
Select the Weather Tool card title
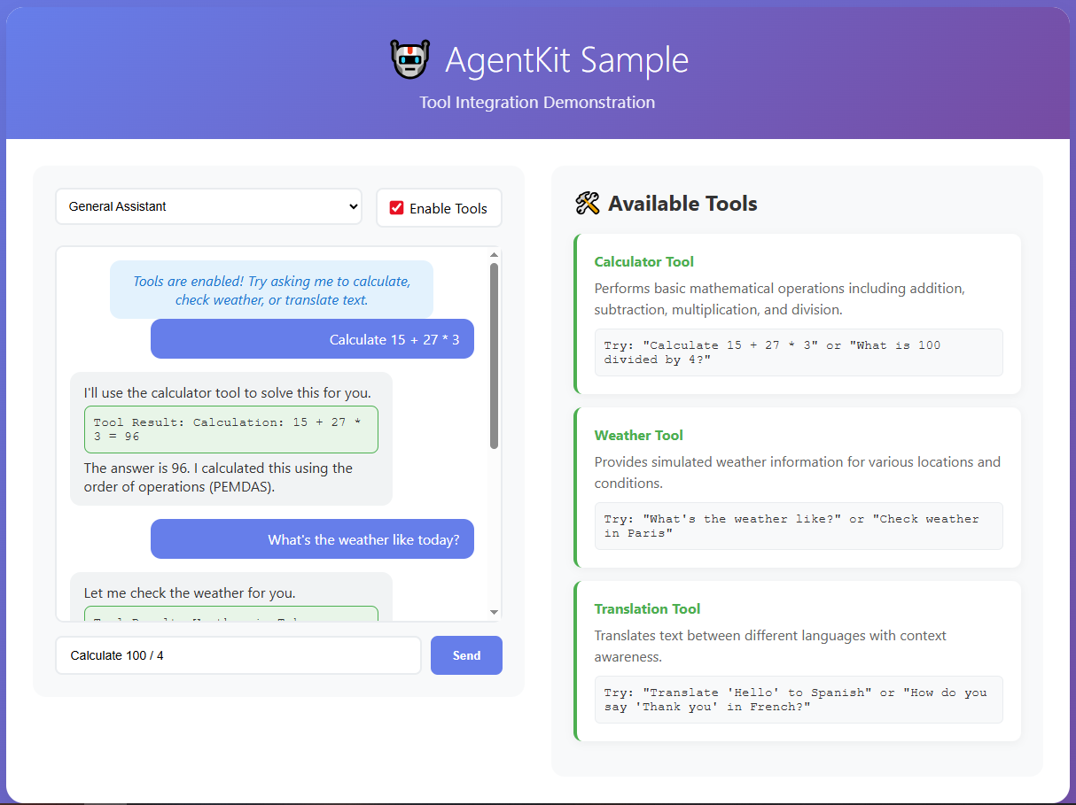click(x=638, y=435)
